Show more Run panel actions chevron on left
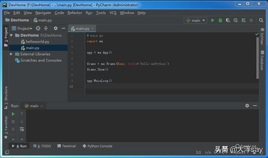The width and height of the screenshot is (268, 158). [x=13, y=139]
